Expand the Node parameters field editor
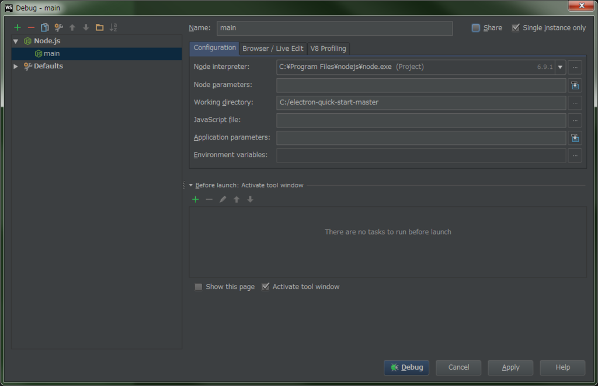 click(575, 85)
